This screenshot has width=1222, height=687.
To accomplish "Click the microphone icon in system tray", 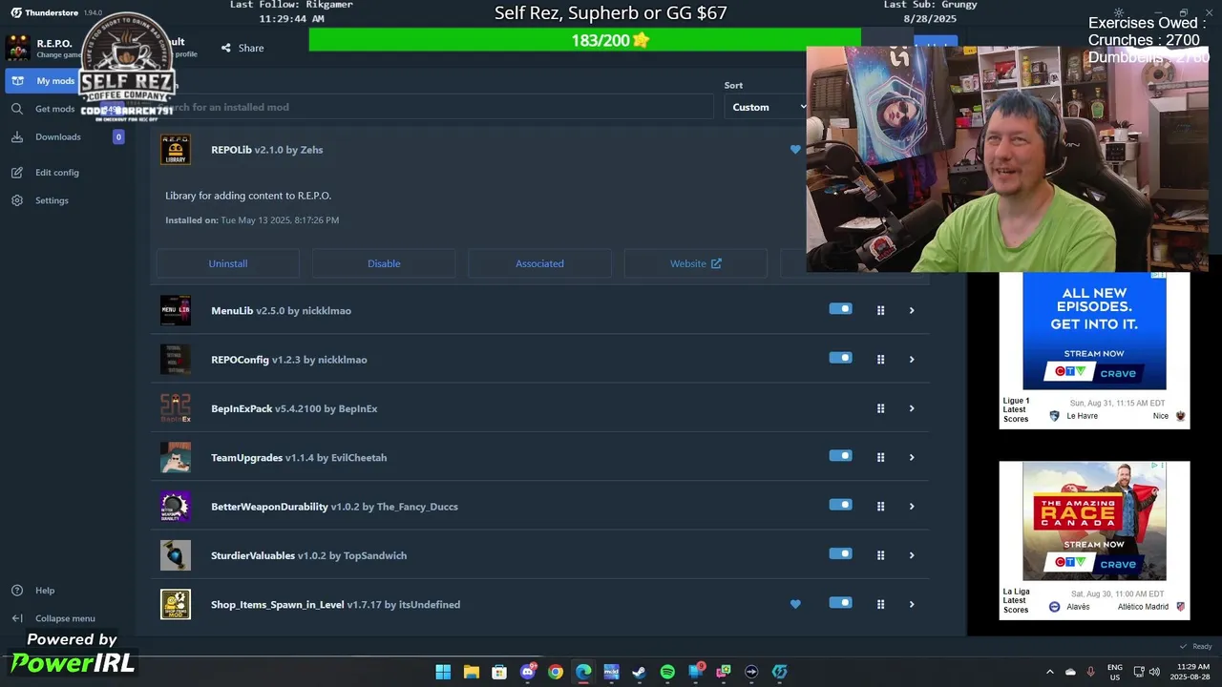I will [1091, 672].
